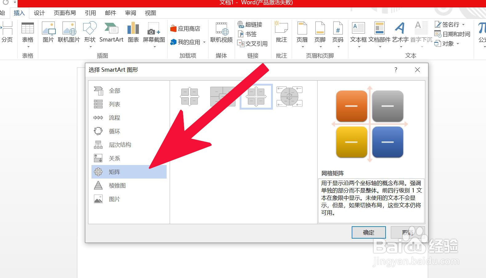Choose the Pyramid (棱锥图) category
Screen dimensions: 486x278
[129, 185]
